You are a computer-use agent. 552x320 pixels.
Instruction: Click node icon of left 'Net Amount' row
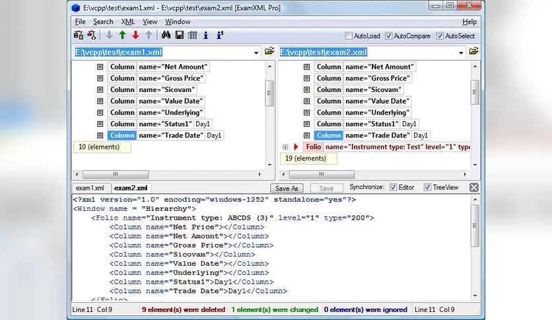pos(100,67)
